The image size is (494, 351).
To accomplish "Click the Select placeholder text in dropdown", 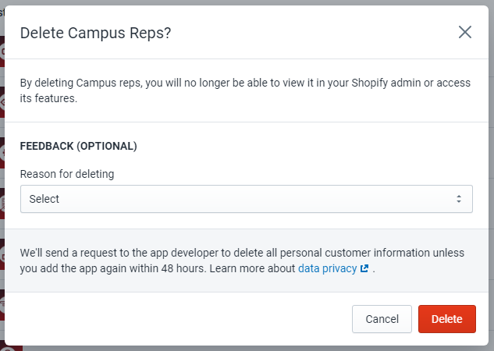I will click(x=44, y=199).
